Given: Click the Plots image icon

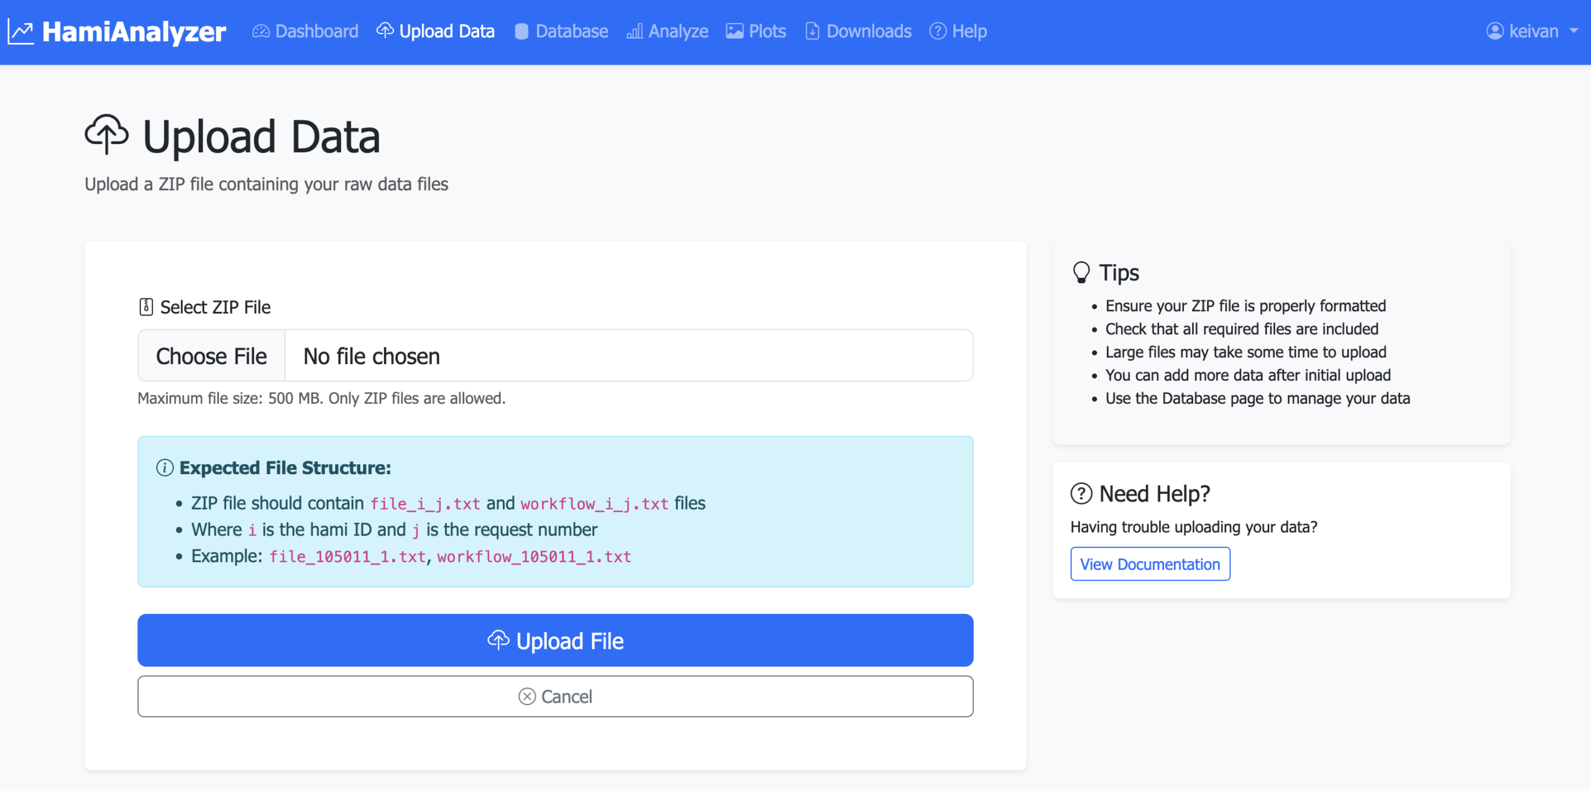Looking at the screenshot, I should pyautogui.click(x=735, y=31).
